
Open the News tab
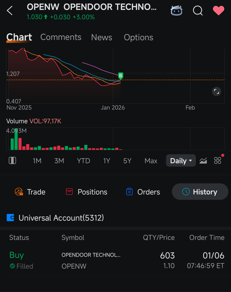[x=102, y=37]
